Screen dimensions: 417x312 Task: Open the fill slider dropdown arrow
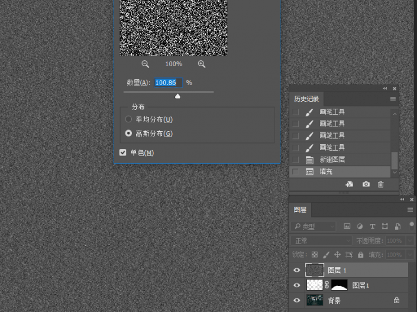[410, 255]
